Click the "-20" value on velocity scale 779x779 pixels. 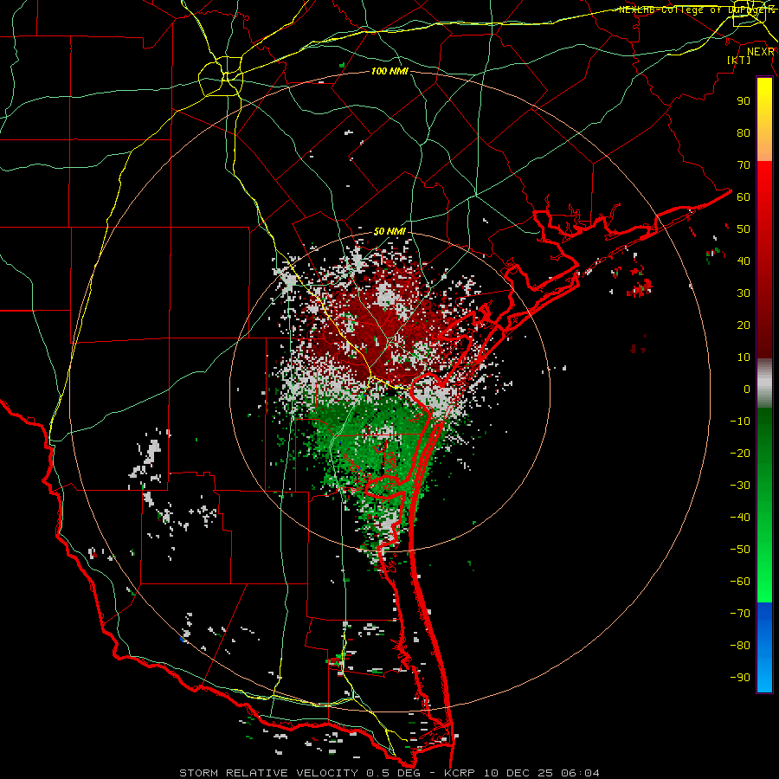click(740, 453)
